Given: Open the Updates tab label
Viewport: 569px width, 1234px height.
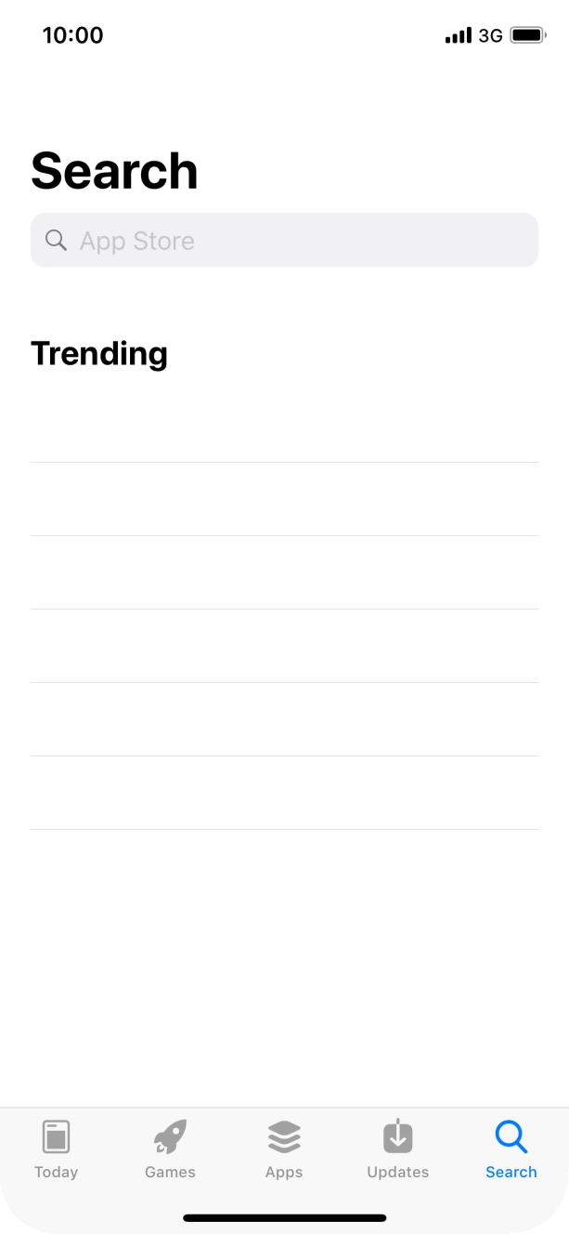Looking at the screenshot, I should [397, 1172].
